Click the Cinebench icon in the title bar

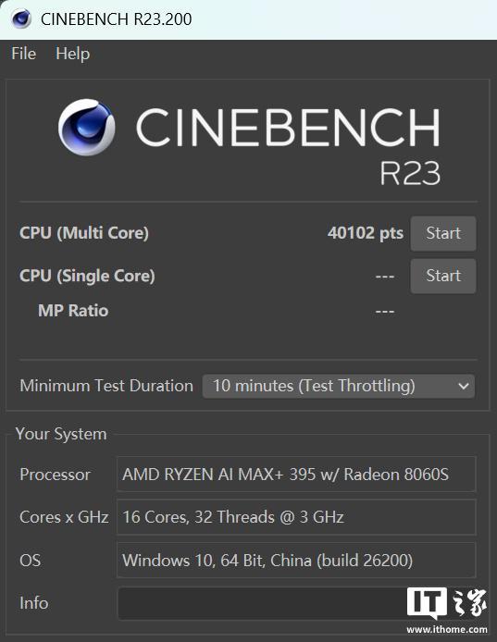(21, 19)
